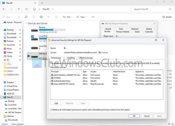This screenshot has height=126, width=175.
Task: Click the Windows Local Disk drive icon
Action: (34, 38)
